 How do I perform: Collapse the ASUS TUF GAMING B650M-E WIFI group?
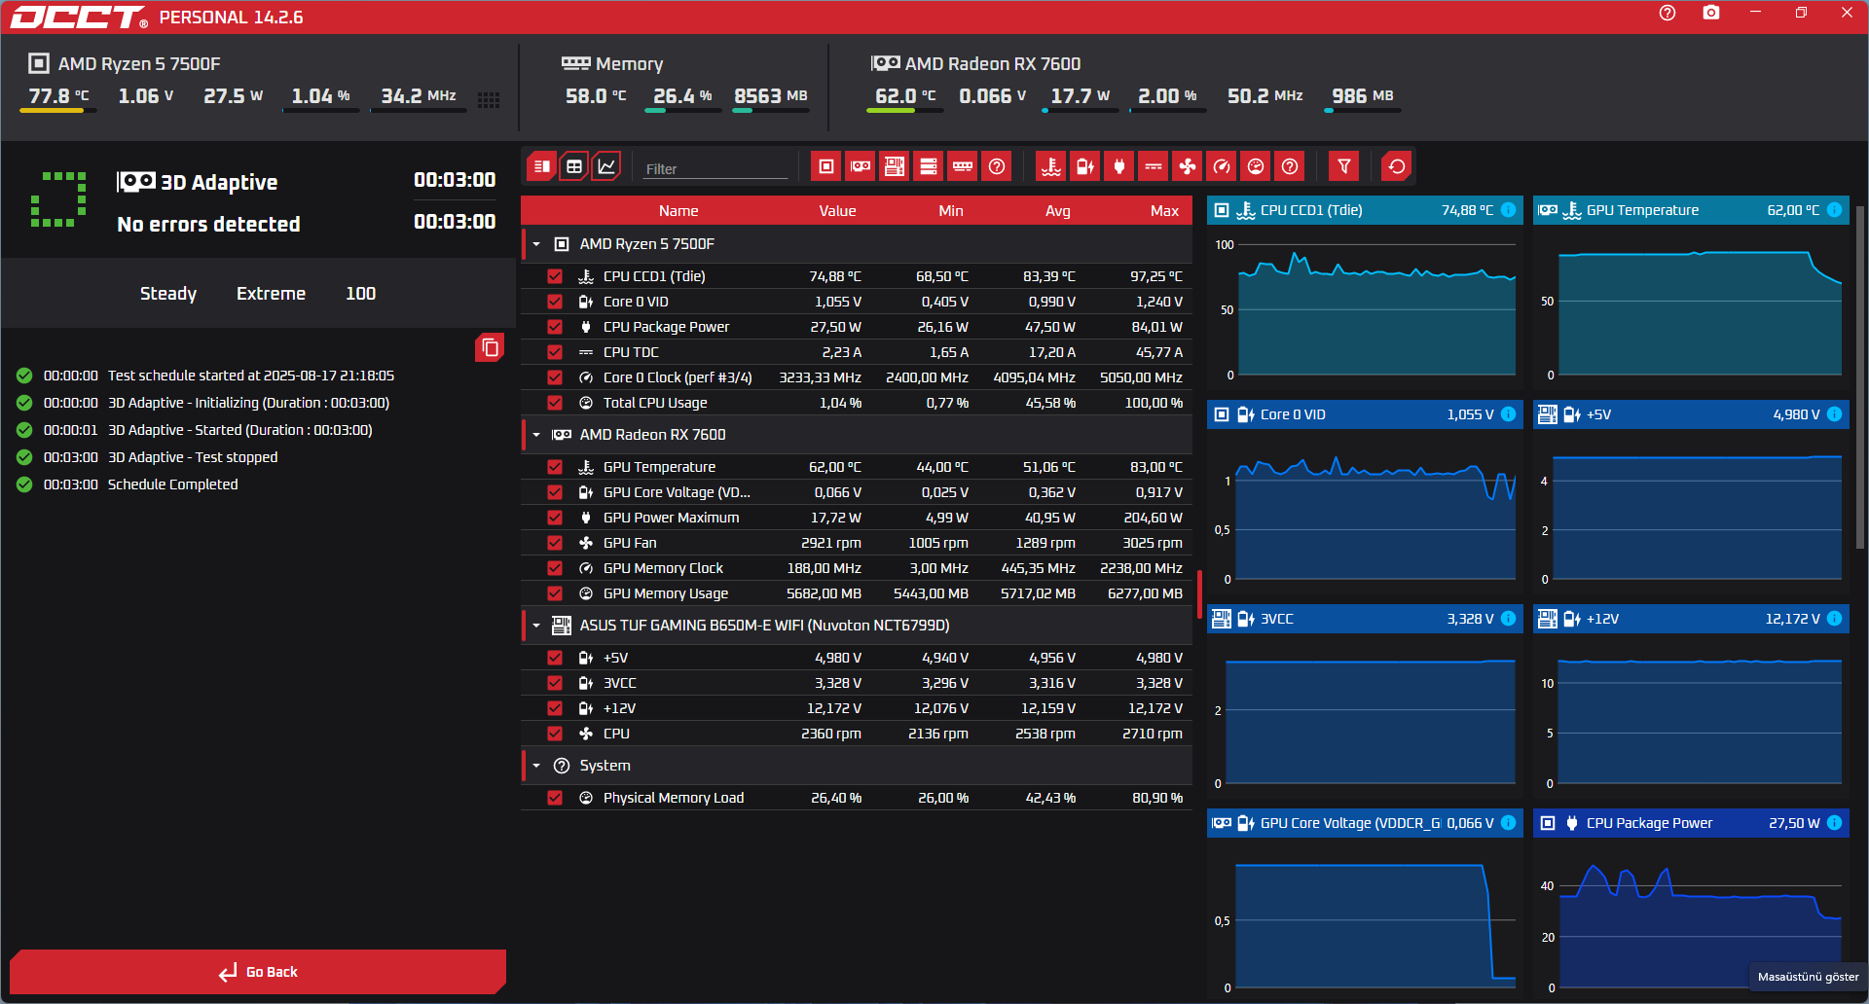[x=536, y=626]
